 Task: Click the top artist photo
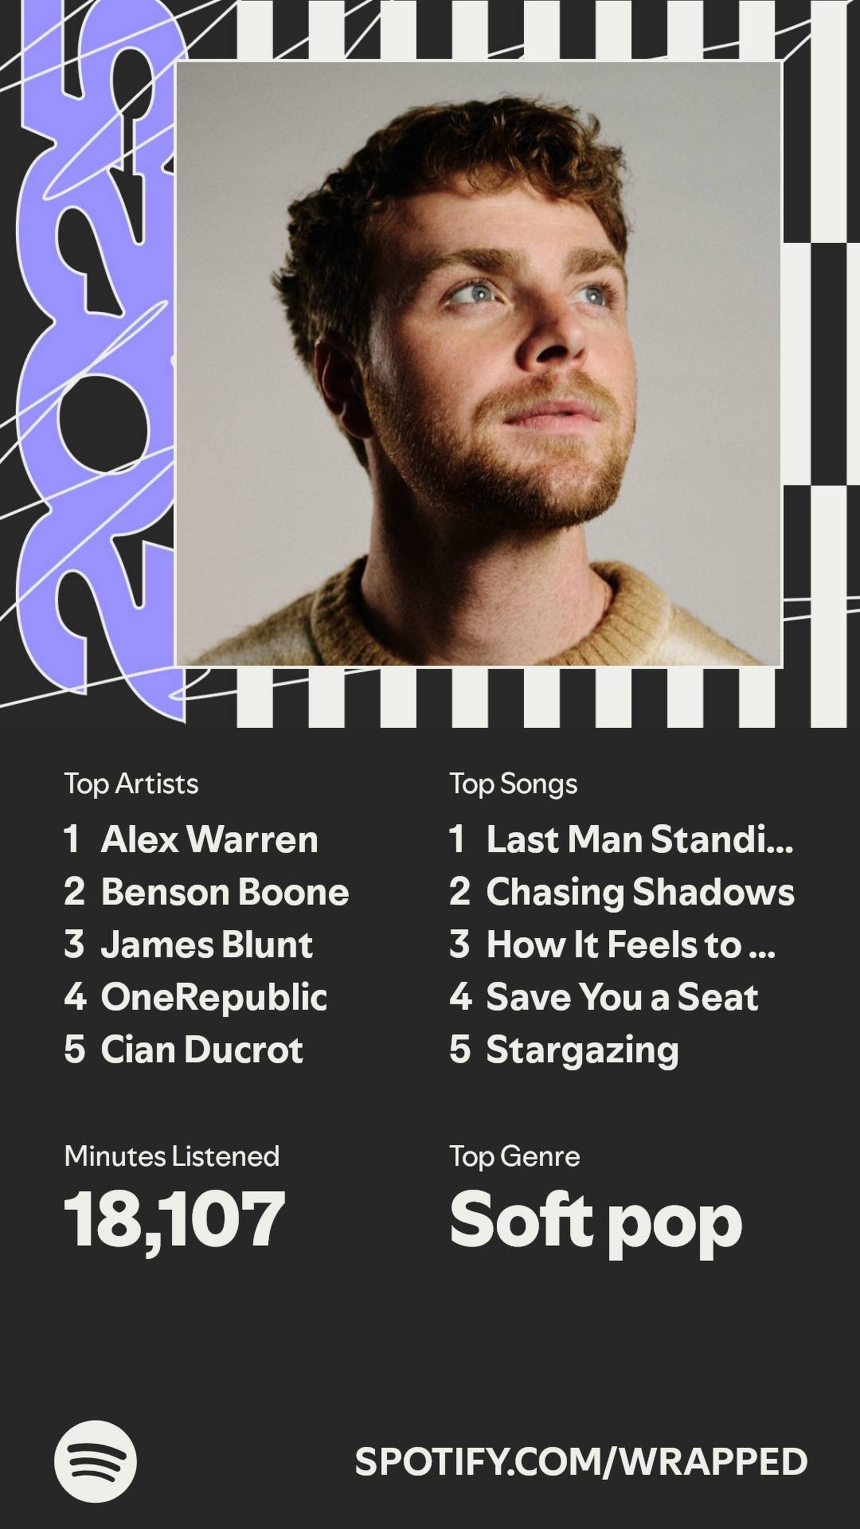479,363
